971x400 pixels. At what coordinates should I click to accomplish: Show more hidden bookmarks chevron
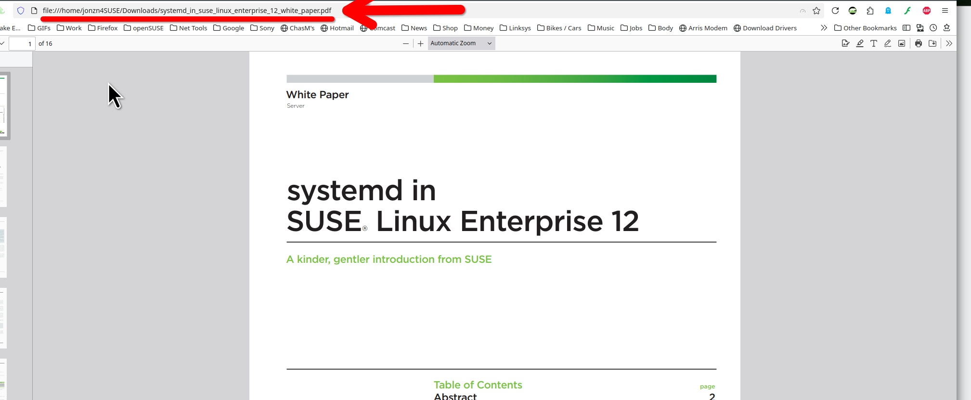pos(824,28)
